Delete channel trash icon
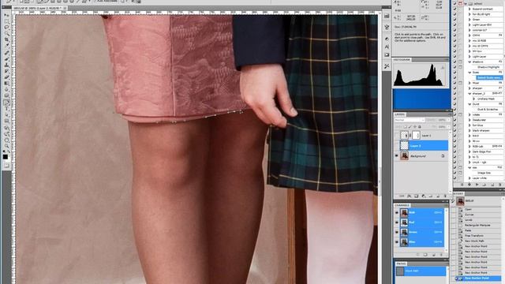505x284 pixels. point(441,255)
